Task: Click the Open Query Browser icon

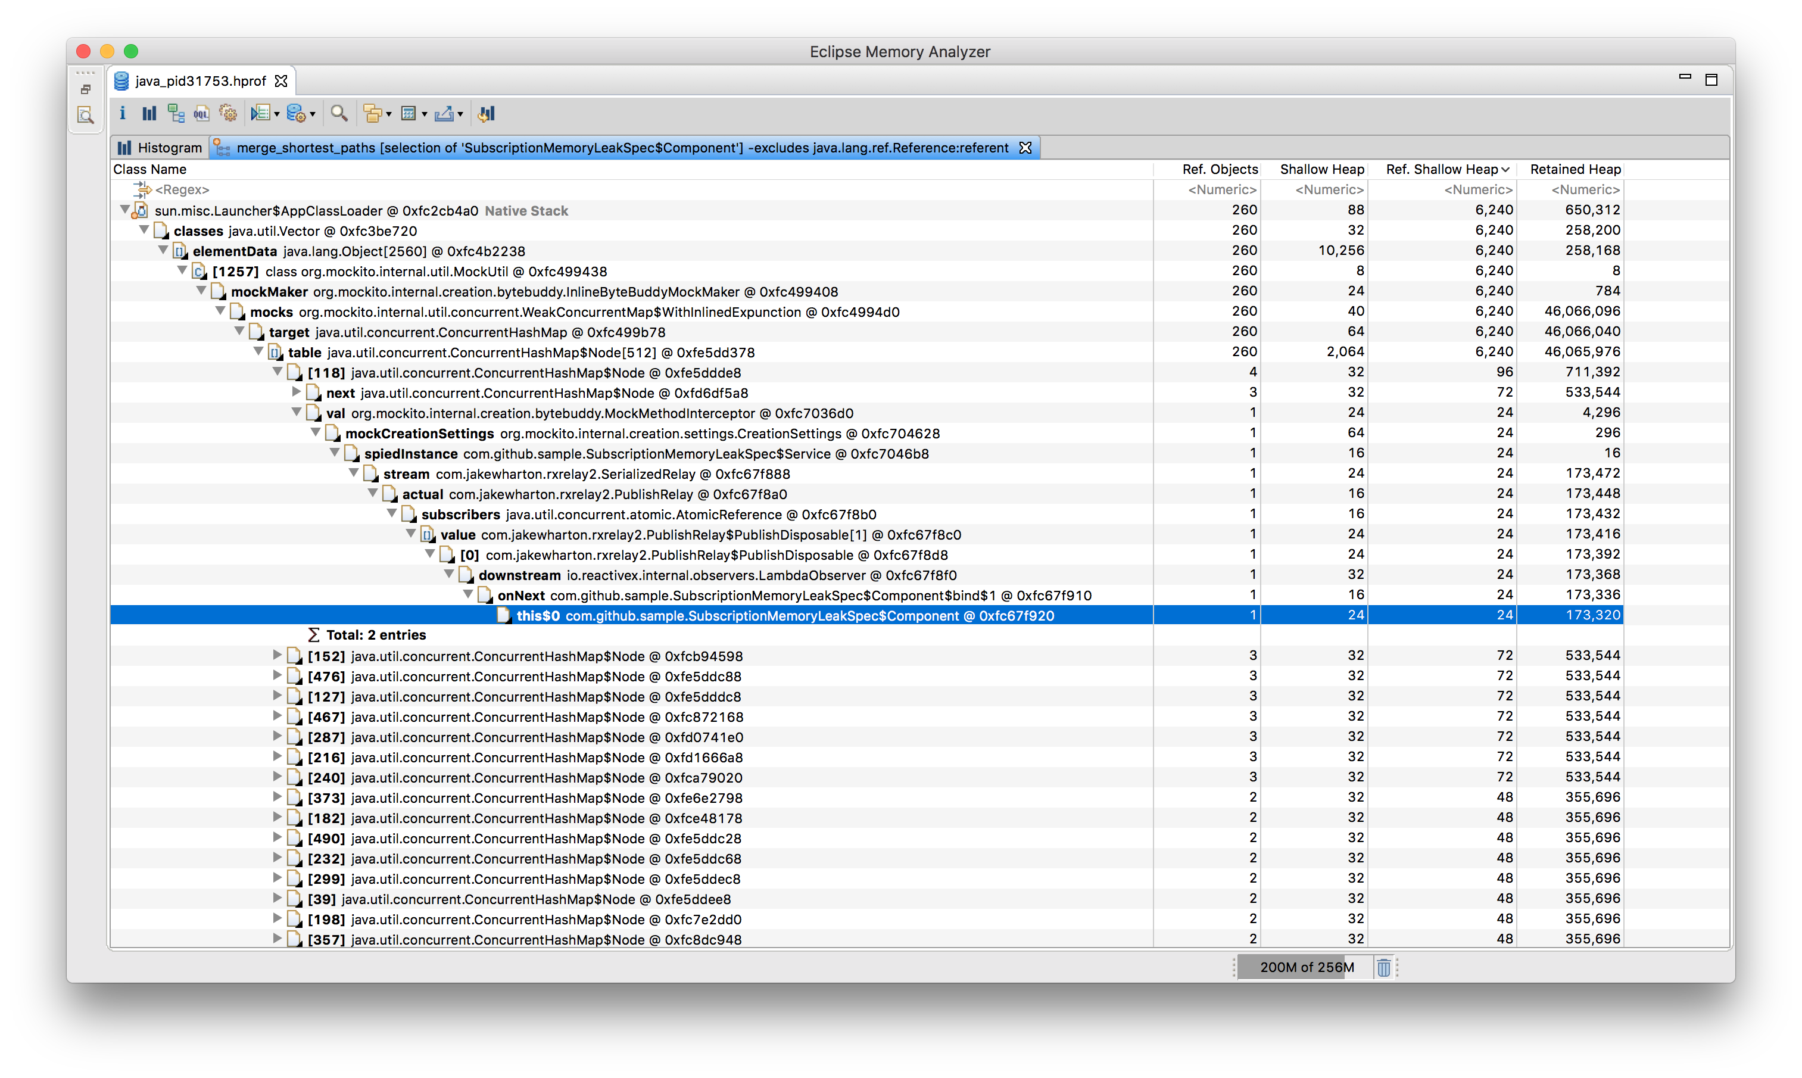Action: click(x=295, y=113)
